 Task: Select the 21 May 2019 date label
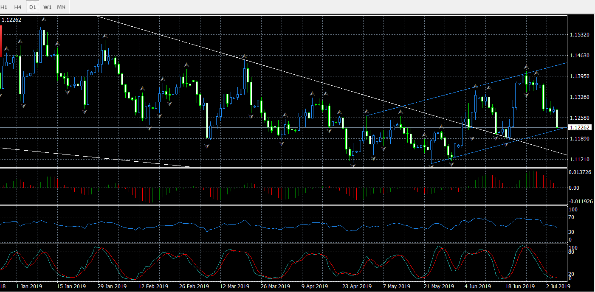(438, 286)
